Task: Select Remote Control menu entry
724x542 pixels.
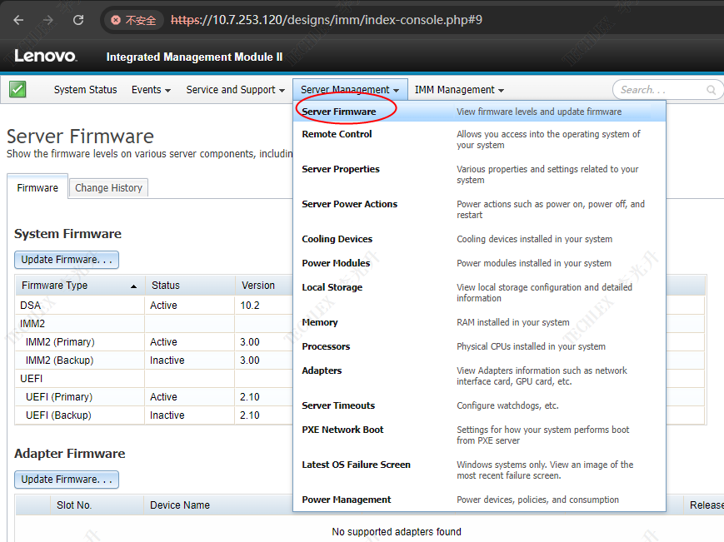Action: coord(479,139)
